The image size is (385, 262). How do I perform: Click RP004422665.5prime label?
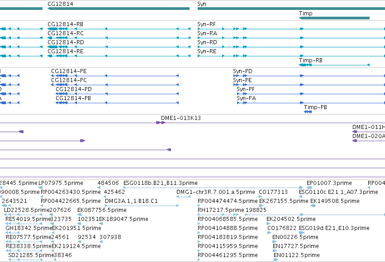coord(71,201)
